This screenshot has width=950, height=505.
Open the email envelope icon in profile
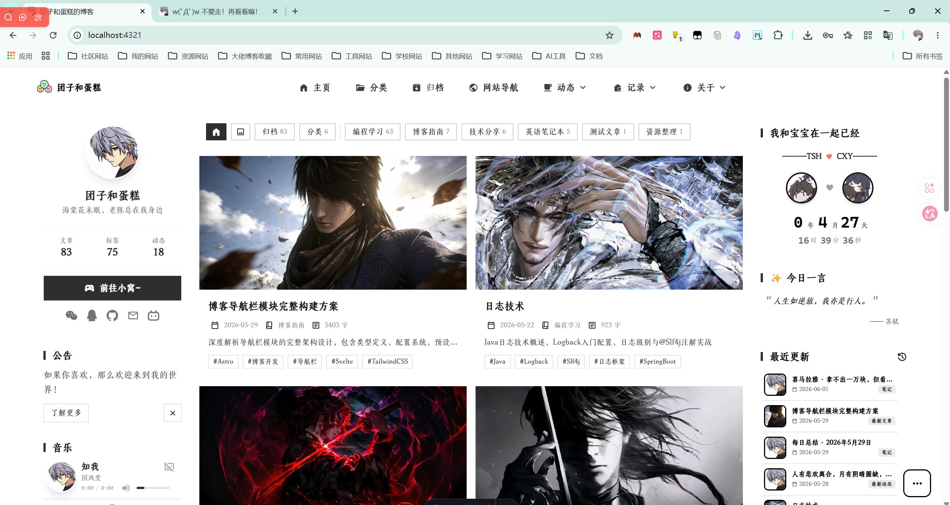click(133, 316)
